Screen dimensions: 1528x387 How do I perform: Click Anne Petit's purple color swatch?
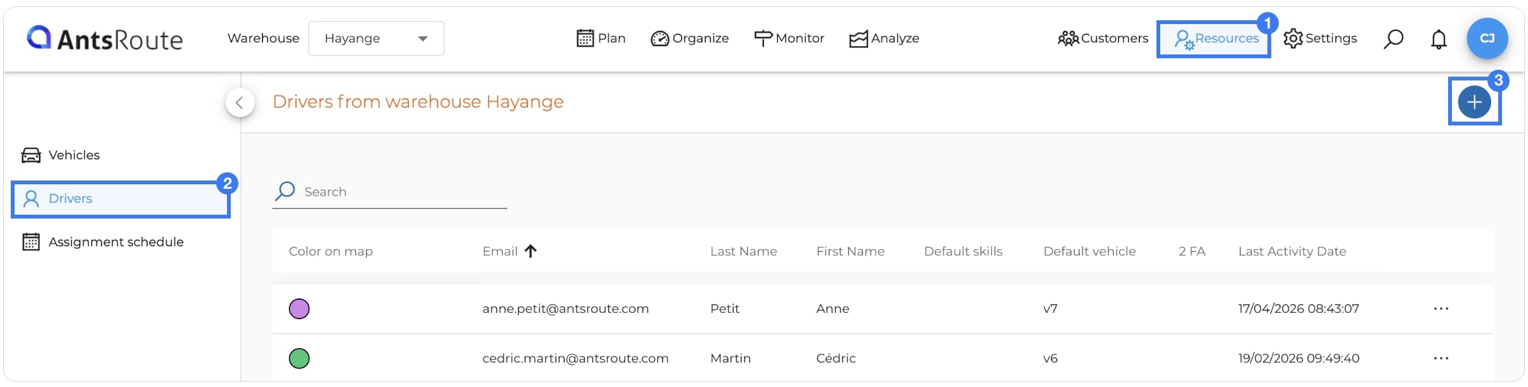[x=299, y=309]
